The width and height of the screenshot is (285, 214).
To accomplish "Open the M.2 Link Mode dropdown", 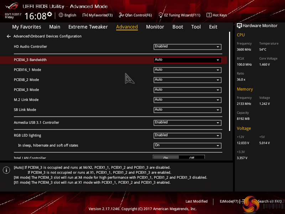I will (x=187, y=100).
